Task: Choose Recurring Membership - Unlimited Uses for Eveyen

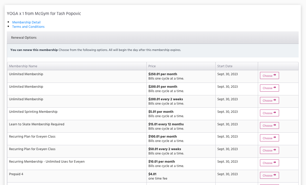Action: (x=269, y=163)
